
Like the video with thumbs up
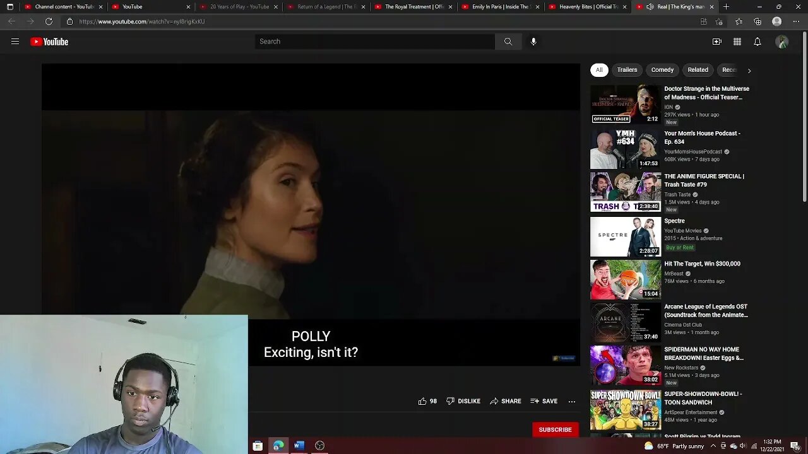(427, 401)
